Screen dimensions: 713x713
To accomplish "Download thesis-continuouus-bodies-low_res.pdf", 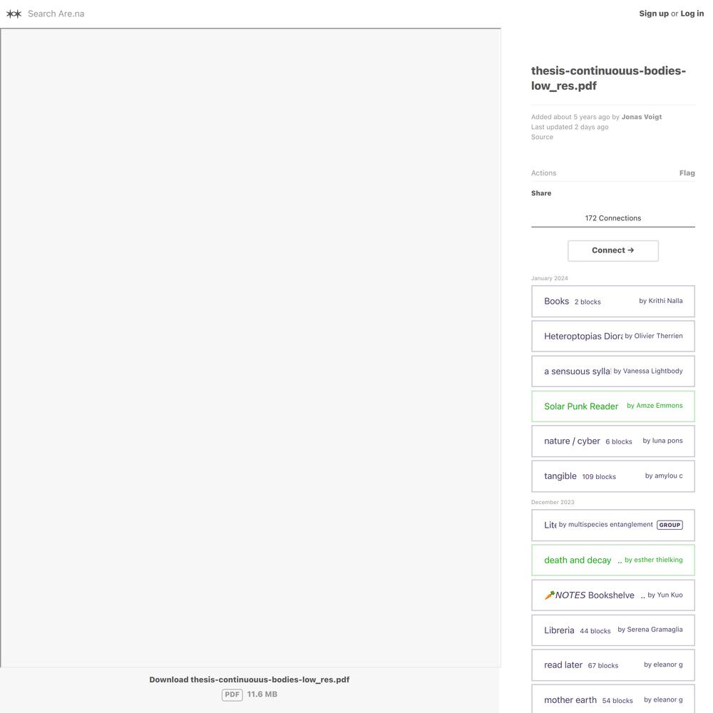I will click(249, 679).
